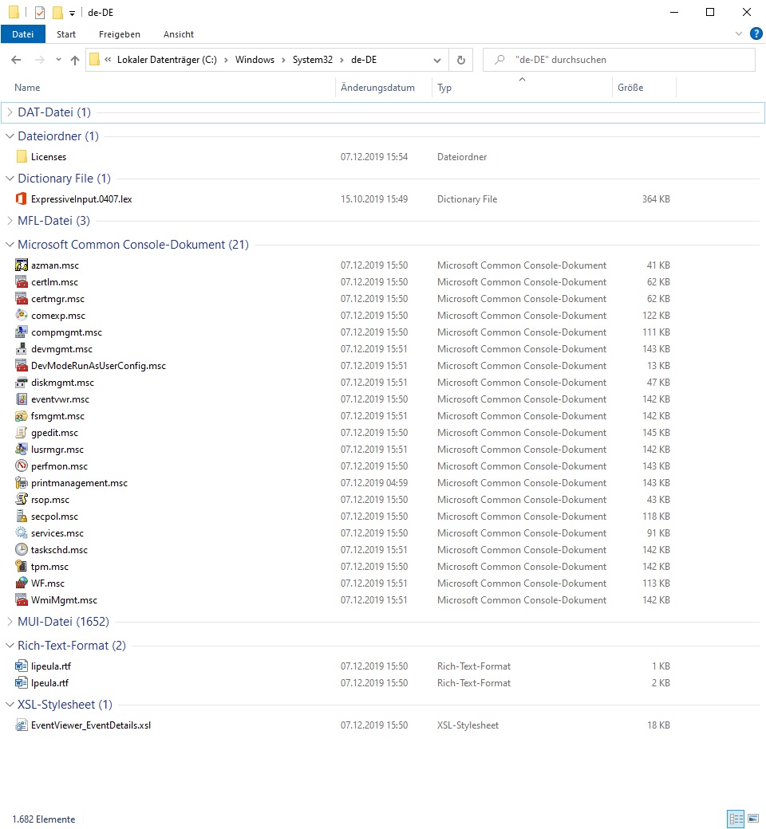The width and height of the screenshot is (766, 829).
Task: Click the azman.msc file icon
Action: pyautogui.click(x=22, y=265)
